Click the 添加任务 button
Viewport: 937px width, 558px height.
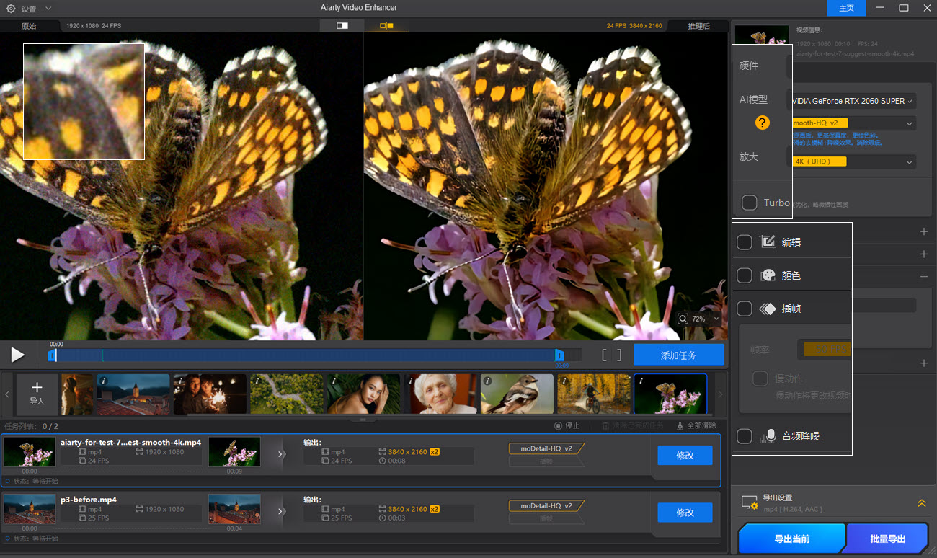pos(679,355)
